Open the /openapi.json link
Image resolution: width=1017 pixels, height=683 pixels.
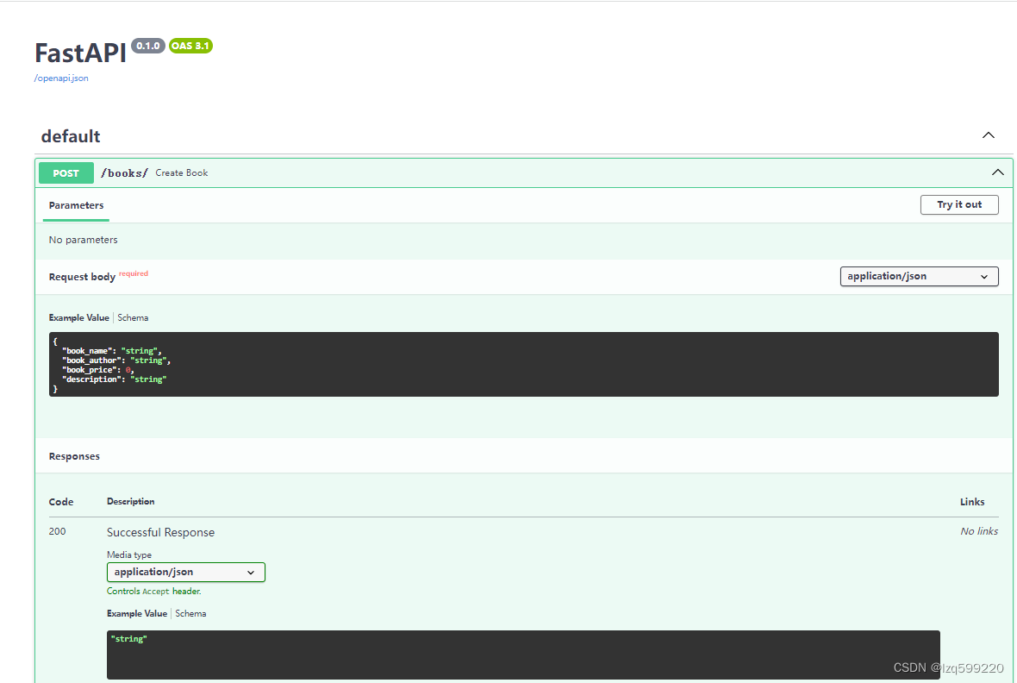[x=61, y=78]
